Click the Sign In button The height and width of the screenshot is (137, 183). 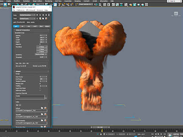coord(172,1)
